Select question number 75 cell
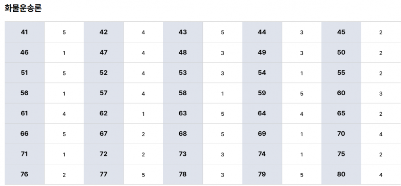The width and height of the screenshot is (401, 186). coord(341,154)
